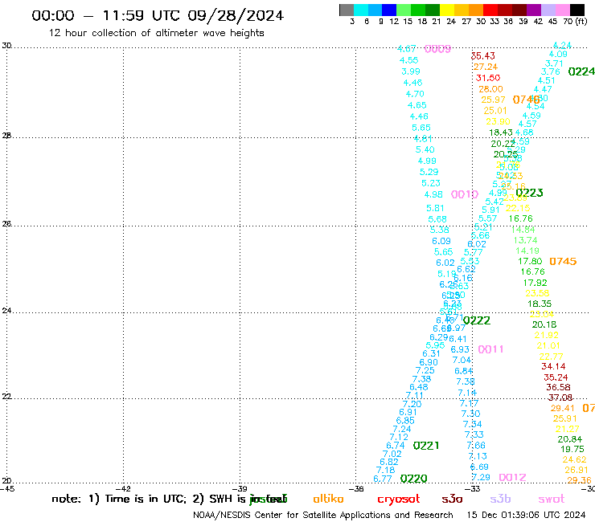Click the wave height value "18.43"
595x522 pixels.
(501, 133)
